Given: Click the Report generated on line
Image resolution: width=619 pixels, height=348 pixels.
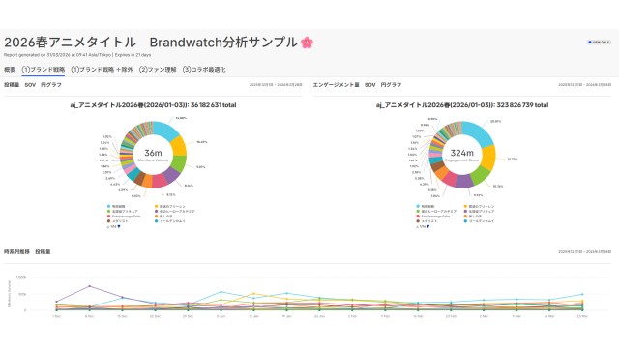Looking at the screenshot, I should [x=77, y=55].
